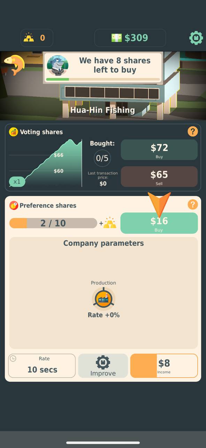This screenshot has height=448, width=206.
Task: Tap the Rate 10 secs box
Action: pyautogui.click(x=42, y=366)
